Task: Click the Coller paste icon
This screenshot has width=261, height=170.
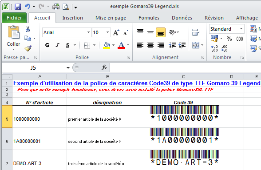Action: [13, 32]
